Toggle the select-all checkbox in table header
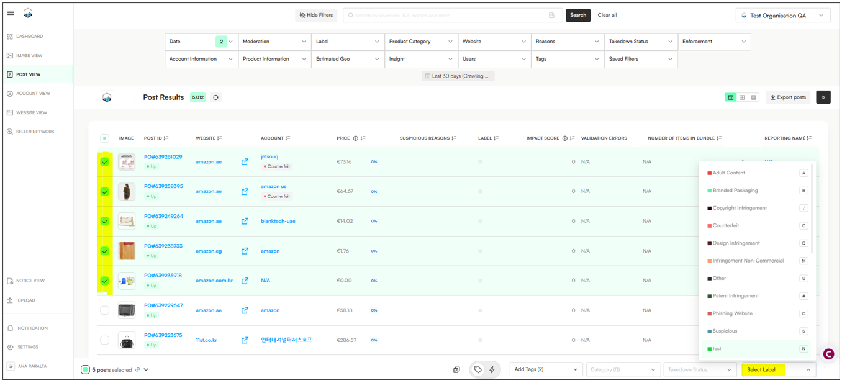Viewport: 842px width, 383px height. 104,138
